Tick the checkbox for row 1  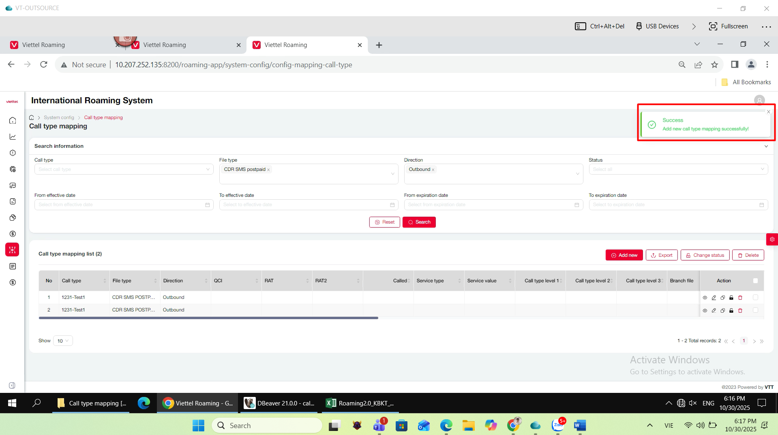[755, 297]
